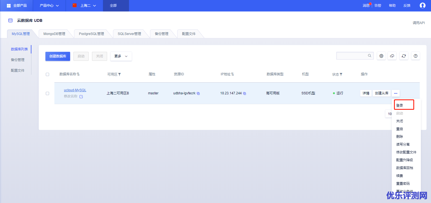Expand the 更多 dropdown button
The height and width of the screenshot is (203, 431).
(121, 56)
